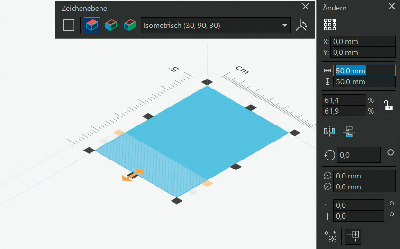Click the object origin grid icon

click(x=330, y=25)
